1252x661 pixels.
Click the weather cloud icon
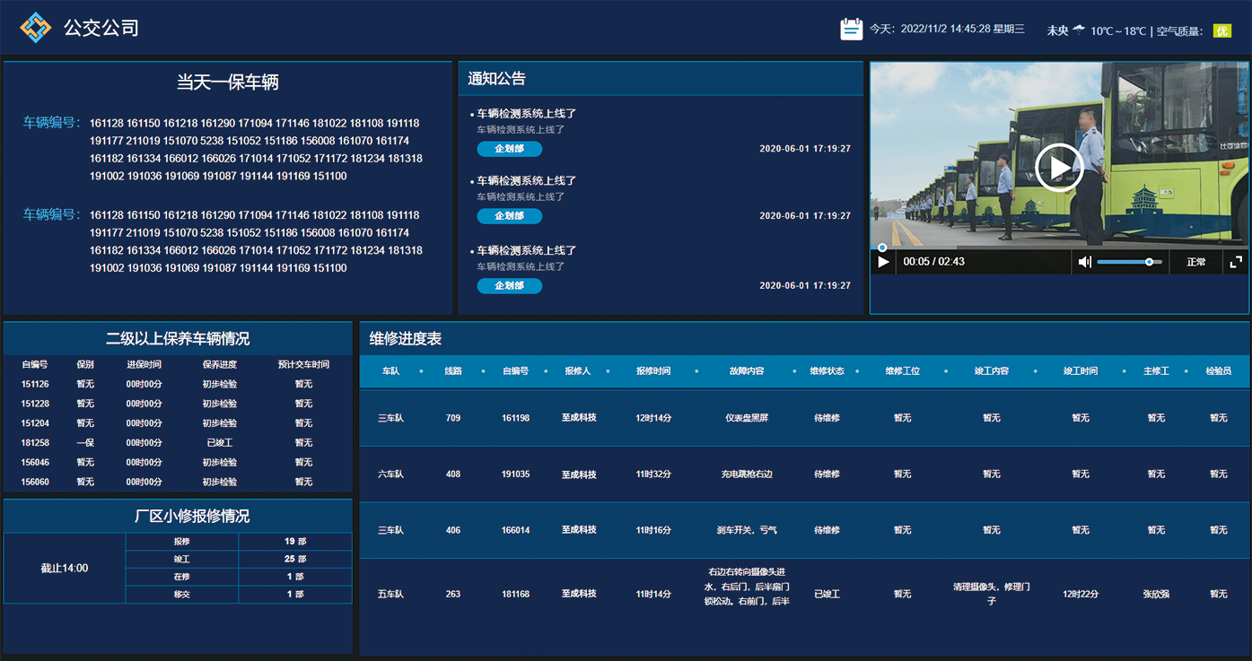pos(1079,30)
